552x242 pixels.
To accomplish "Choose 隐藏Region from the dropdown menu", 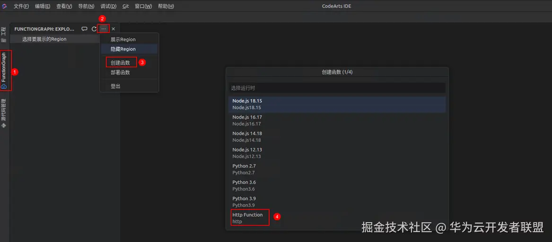I will coord(129,49).
